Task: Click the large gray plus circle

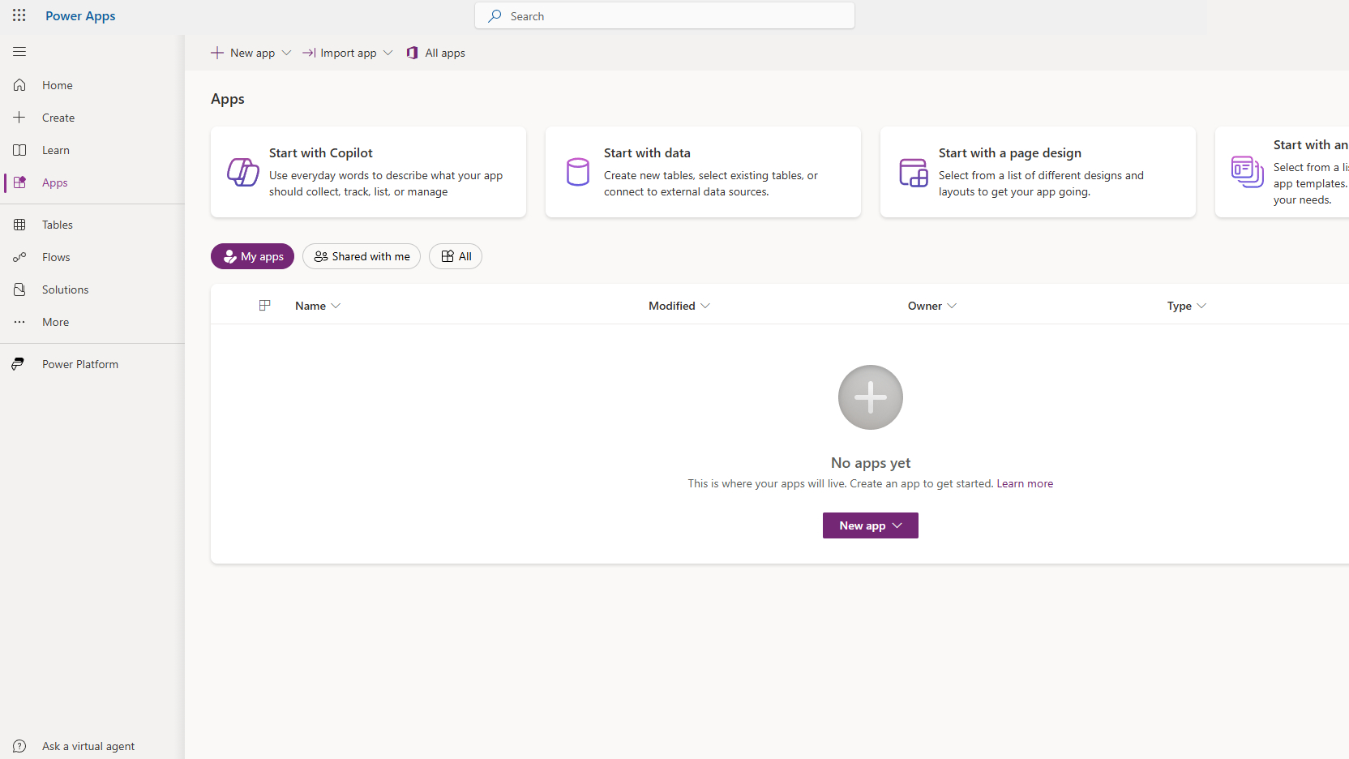Action: point(871,397)
